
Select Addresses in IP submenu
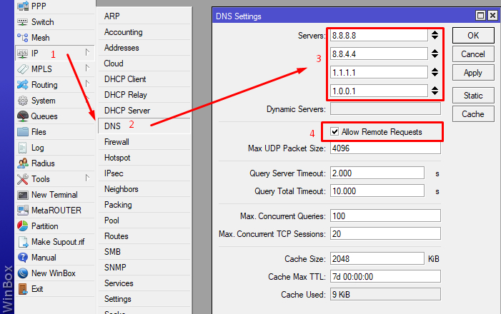[x=144, y=48]
